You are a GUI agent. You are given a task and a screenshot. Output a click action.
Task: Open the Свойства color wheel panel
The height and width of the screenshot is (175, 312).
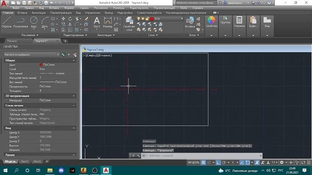point(212,22)
